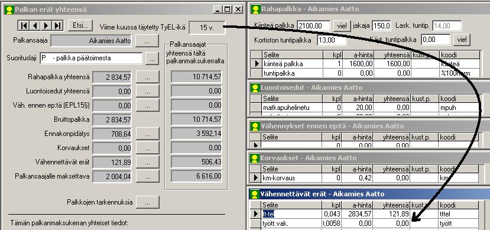Click koodi column header in Luontoisedut
The width and height of the screenshot is (490, 230).
(x=459, y=99)
